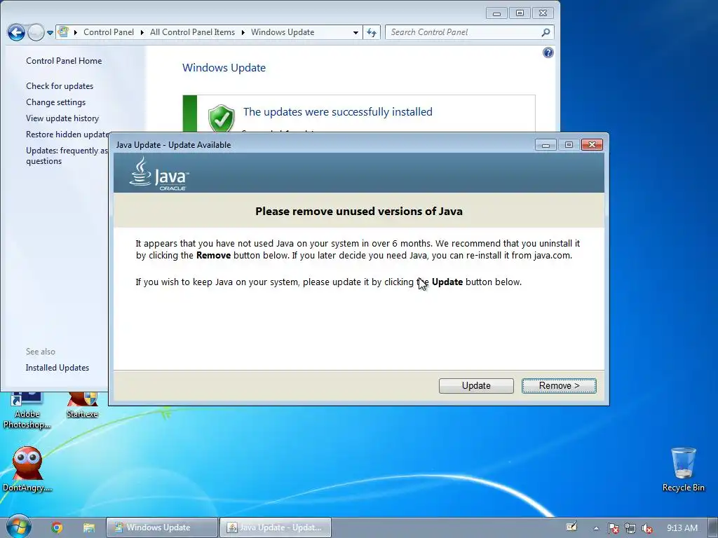Viewport: 718px width, 538px height.
Task: Open Change settings link
Action: pyautogui.click(x=55, y=102)
